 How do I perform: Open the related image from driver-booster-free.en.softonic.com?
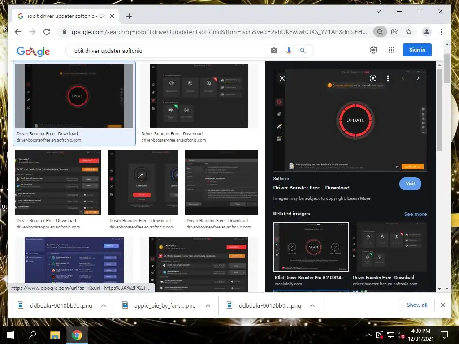(390, 247)
